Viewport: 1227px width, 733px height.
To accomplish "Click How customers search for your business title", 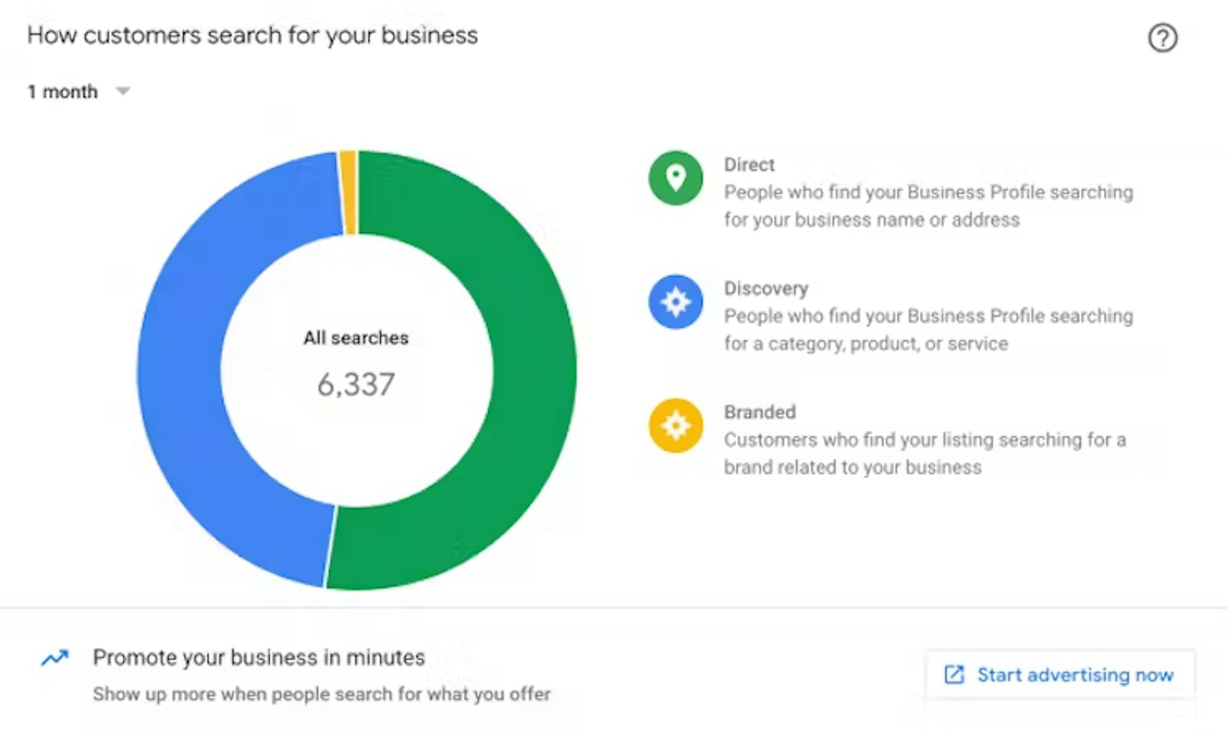I will pyautogui.click(x=252, y=35).
